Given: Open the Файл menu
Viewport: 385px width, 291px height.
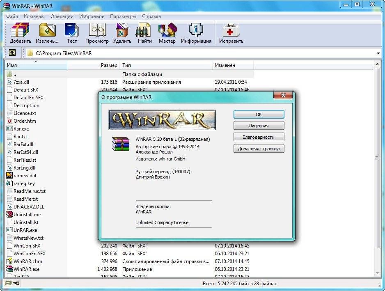Looking at the screenshot, I should 12,16.
